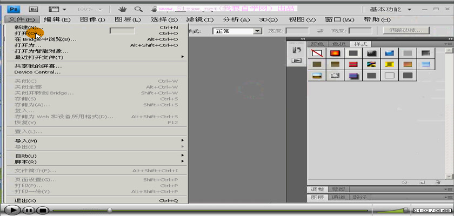Screen dimensions: 454x216
Task: Create new style with panel bottom icon
Action: tap(421, 183)
